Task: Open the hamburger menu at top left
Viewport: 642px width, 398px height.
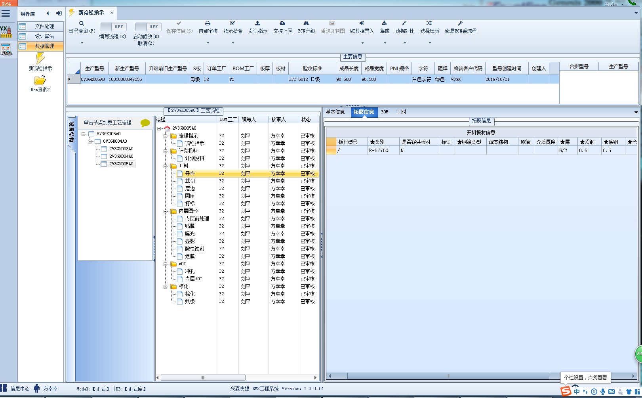Action: [6, 13]
